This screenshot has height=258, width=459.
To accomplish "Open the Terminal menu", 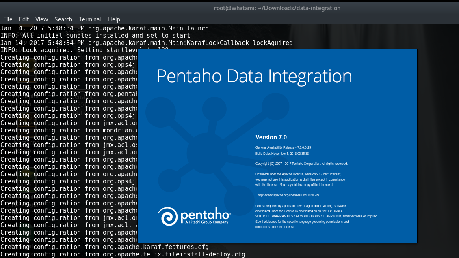I will click(89, 19).
